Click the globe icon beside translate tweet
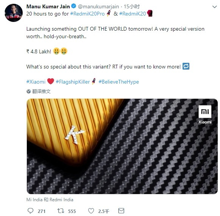 [x=29, y=92]
